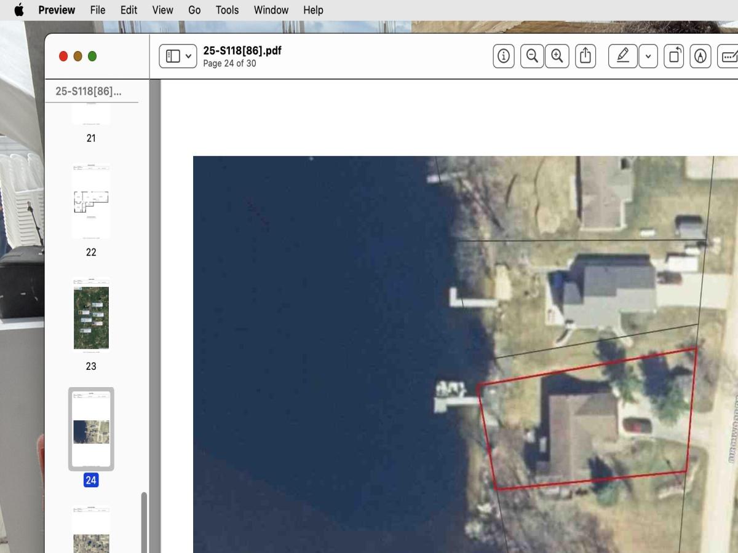Open the Help menu
The image size is (738, 553).
click(313, 10)
